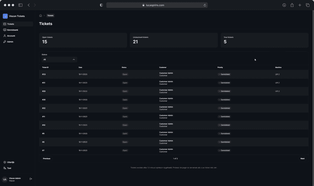Screen dimensions: 314x186
Task: Go forward with Safari forward arrow
Action: 35,5
